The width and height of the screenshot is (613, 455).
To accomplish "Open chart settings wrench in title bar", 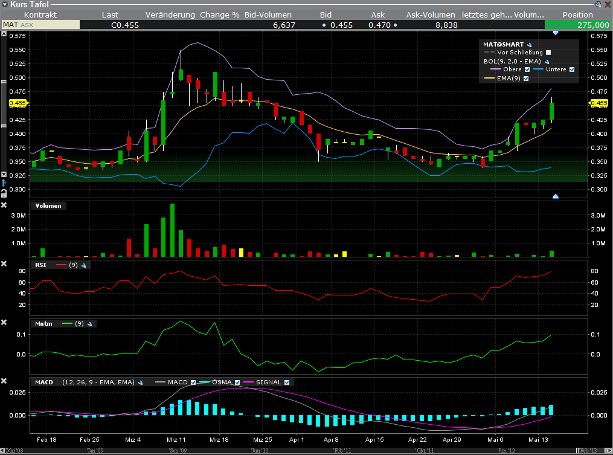I will 597,4.
